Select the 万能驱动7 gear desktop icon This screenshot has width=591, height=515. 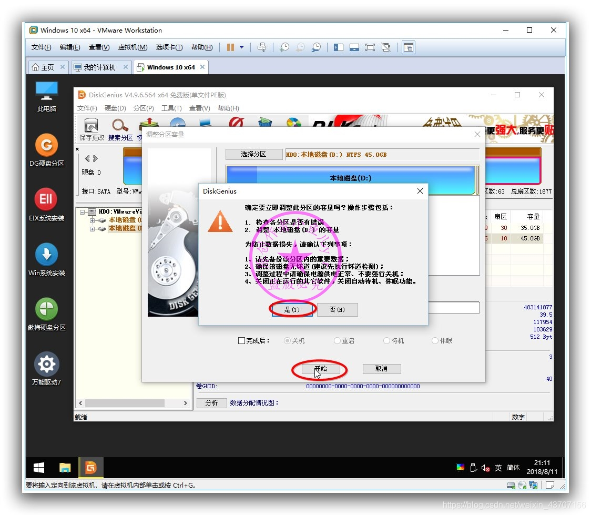[x=46, y=369]
